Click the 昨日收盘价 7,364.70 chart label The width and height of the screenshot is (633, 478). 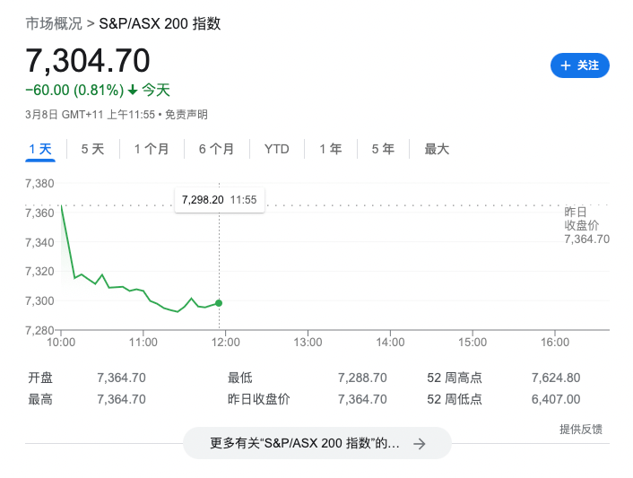point(586,225)
